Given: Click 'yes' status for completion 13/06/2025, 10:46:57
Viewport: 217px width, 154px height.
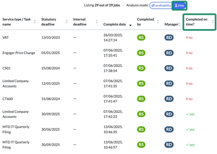Looking at the screenshot, I should coord(190,145).
